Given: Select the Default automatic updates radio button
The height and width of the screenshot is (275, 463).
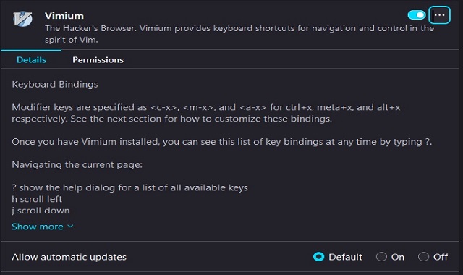Looking at the screenshot, I should [x=318, y=257].
